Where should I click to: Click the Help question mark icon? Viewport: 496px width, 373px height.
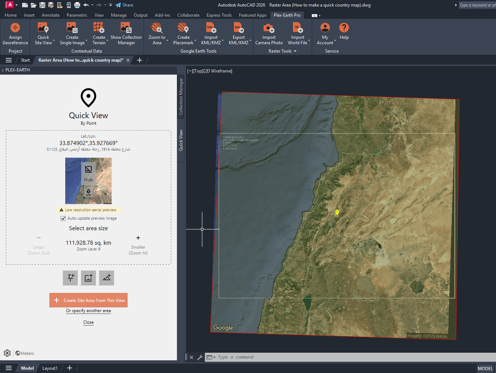click(x=344, y=28)
